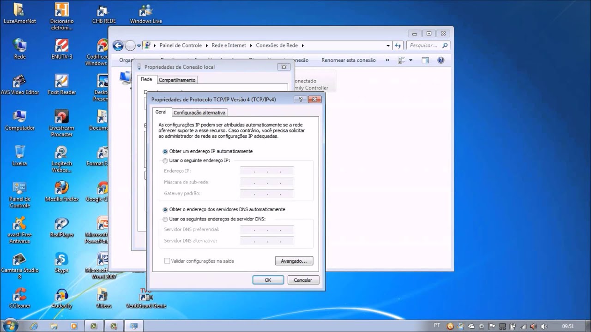Go back with the Explorer back arrow
The image size is (591, 332).
(118, 45)
